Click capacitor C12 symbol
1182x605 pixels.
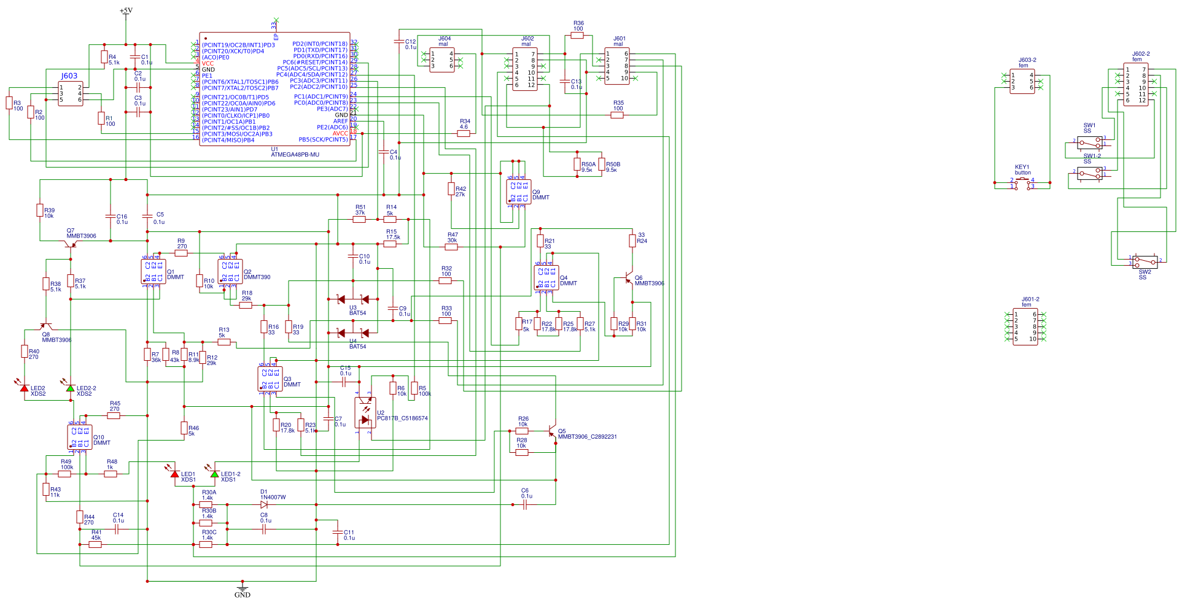pyautogui.click(x=399, y=42)
